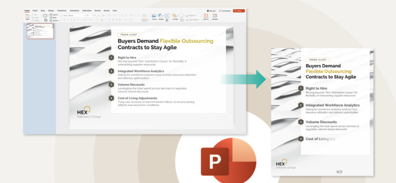Select slide 1 thumbnail in the panel
This screenshot has height=183, width=396.
[40, 31]
